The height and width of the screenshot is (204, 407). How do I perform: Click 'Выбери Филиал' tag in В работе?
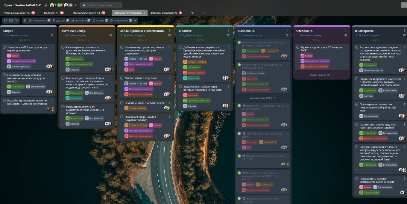pos(194,73)
